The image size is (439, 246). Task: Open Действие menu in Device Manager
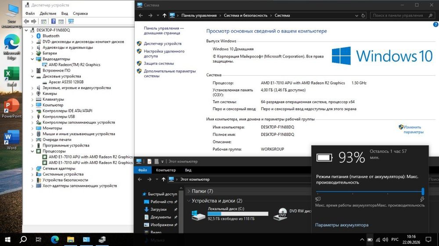[48, 14]
